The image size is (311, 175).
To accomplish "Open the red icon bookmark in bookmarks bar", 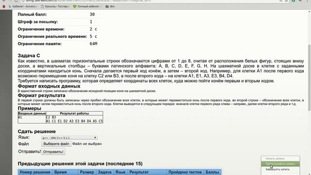I will [x=4, y=6].
